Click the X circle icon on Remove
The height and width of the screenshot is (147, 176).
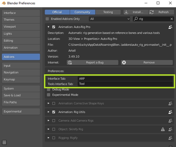click(x=124, y=62)
